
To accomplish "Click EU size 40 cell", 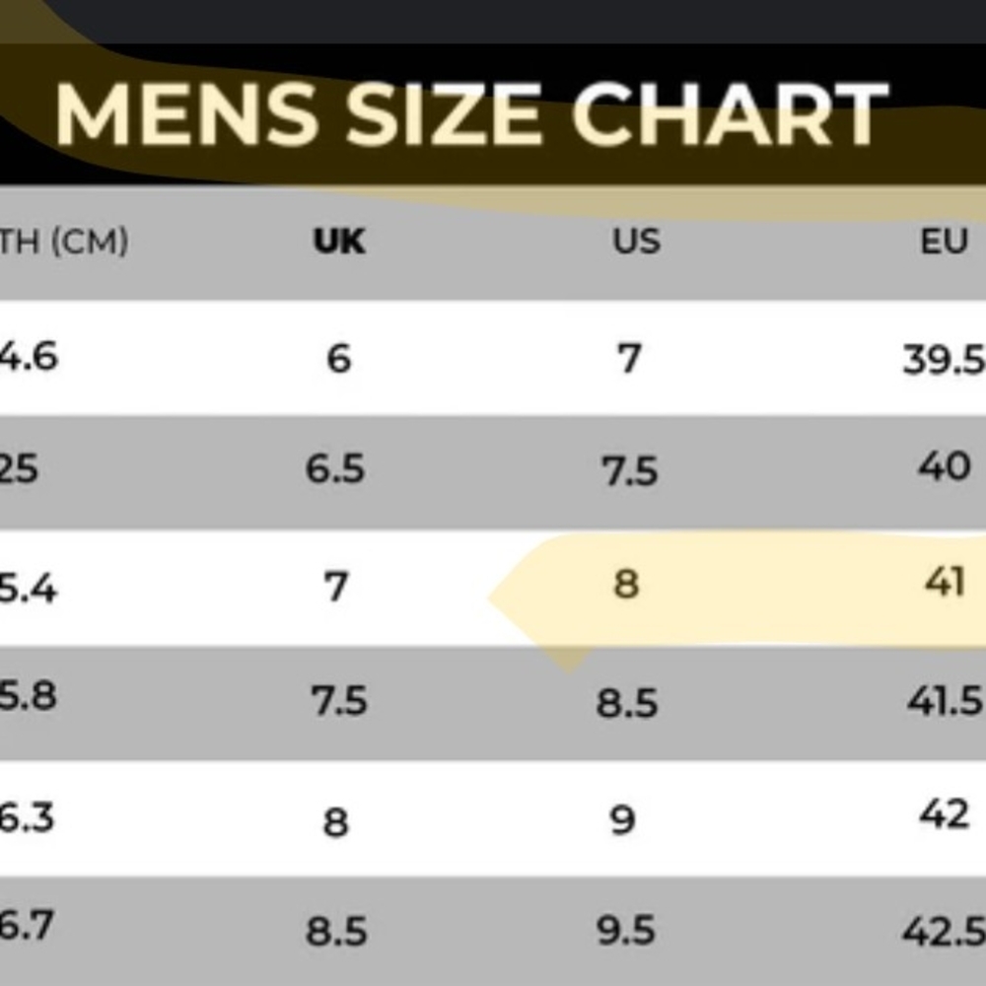I will [x=945, y=466].
